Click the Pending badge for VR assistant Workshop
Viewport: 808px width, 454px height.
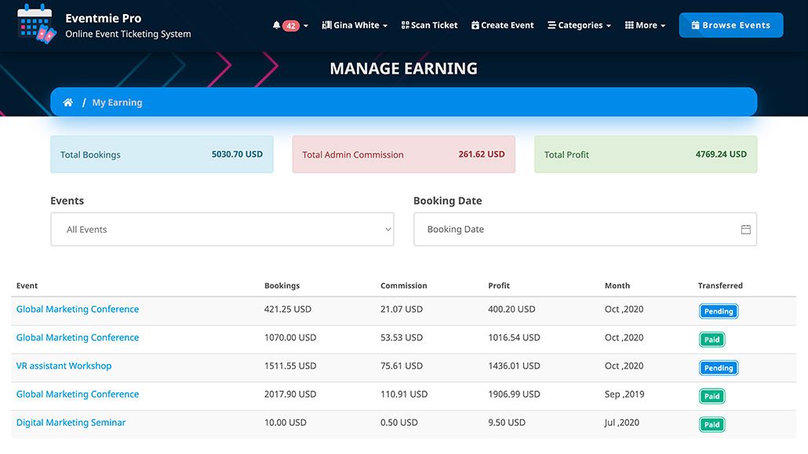[x=718, y=368]
